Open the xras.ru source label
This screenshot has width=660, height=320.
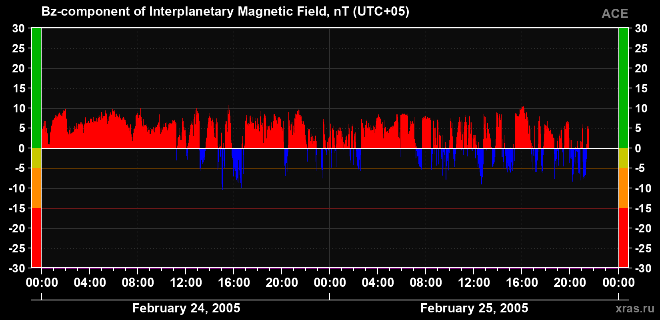click(x=635, y=308)
